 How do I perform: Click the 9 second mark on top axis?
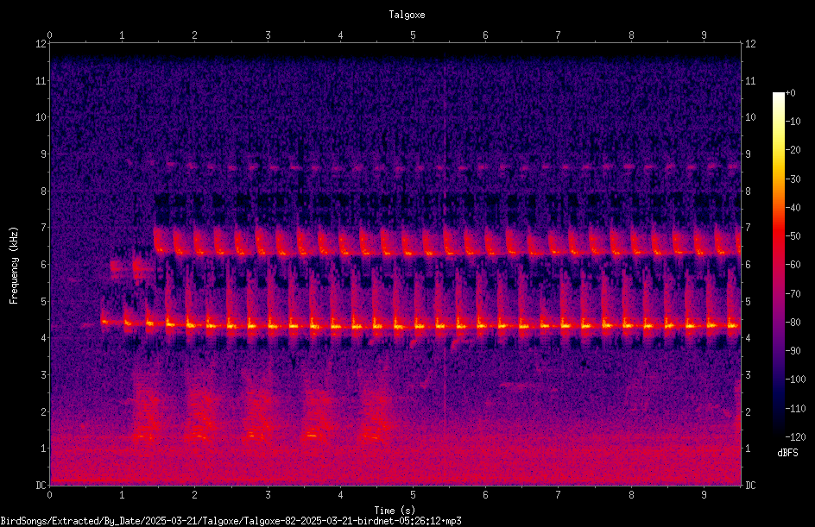coord(704,35)
